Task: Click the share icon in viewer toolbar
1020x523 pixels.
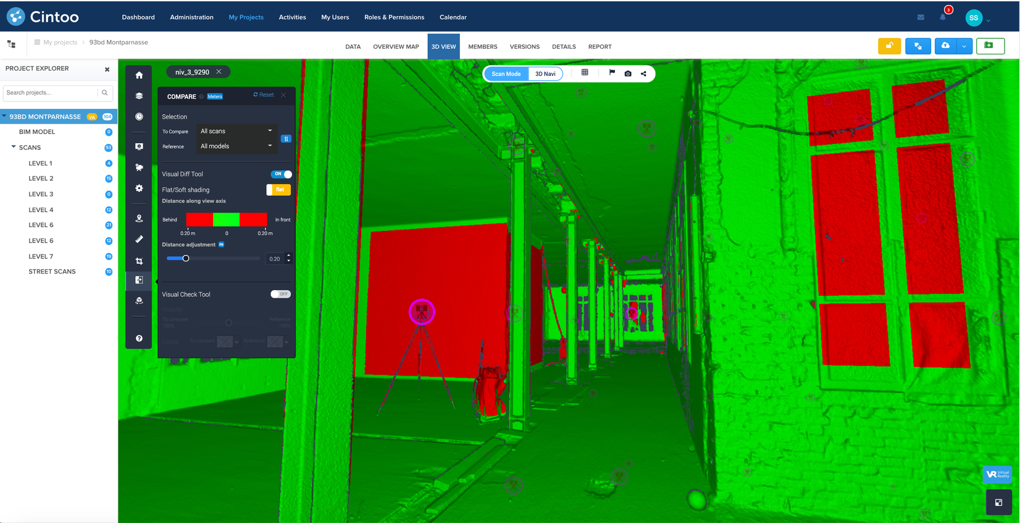Action: pos(643,73)
